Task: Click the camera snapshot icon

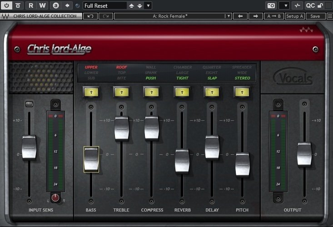Action: pyautogui.click(x=271, y=5)
